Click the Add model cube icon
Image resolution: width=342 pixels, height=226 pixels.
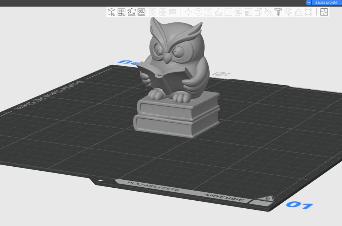[x=112, y=12]
